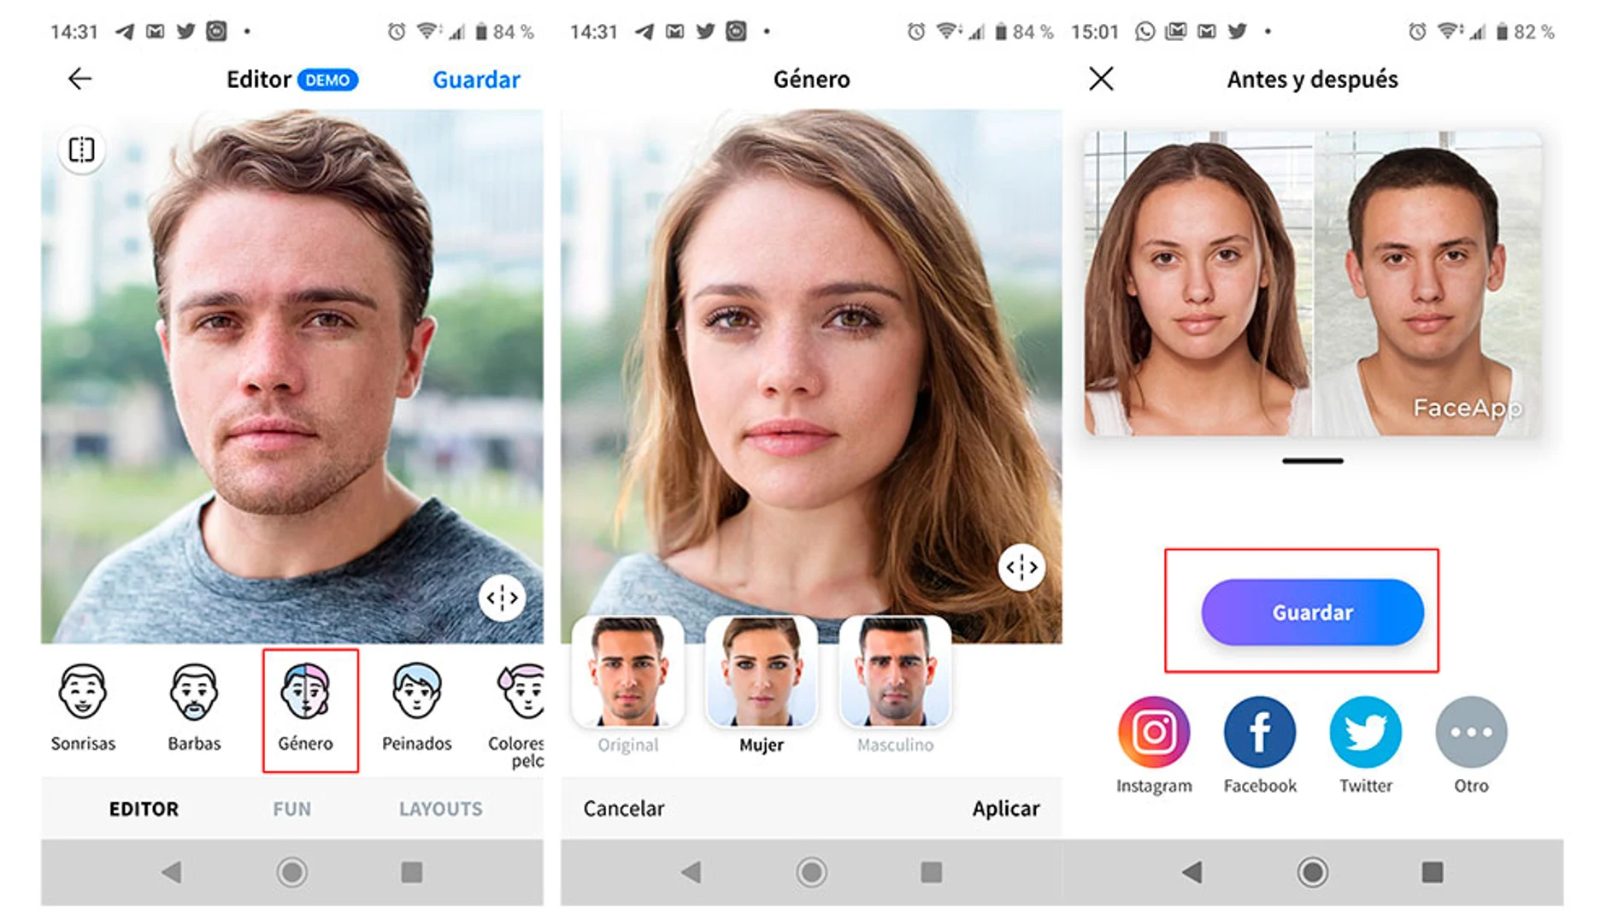Tap the blue Guardar link in Editor header
This screenshot has width=1624, height=914.
(x=476, y=80)
